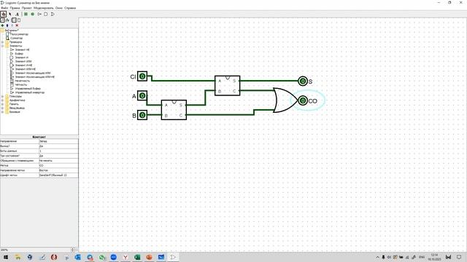467x262 pixels.
Task: Open the Файл menu
Action: [4, 8]
